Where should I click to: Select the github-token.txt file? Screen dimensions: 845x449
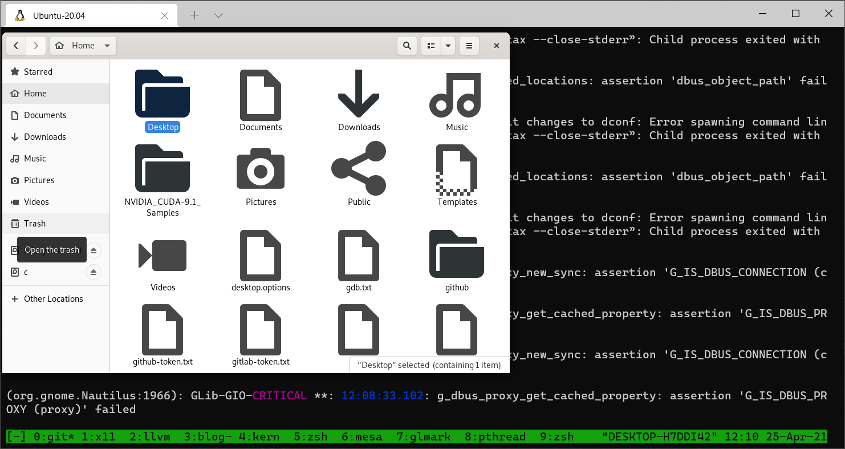click(x=162, y=329)
